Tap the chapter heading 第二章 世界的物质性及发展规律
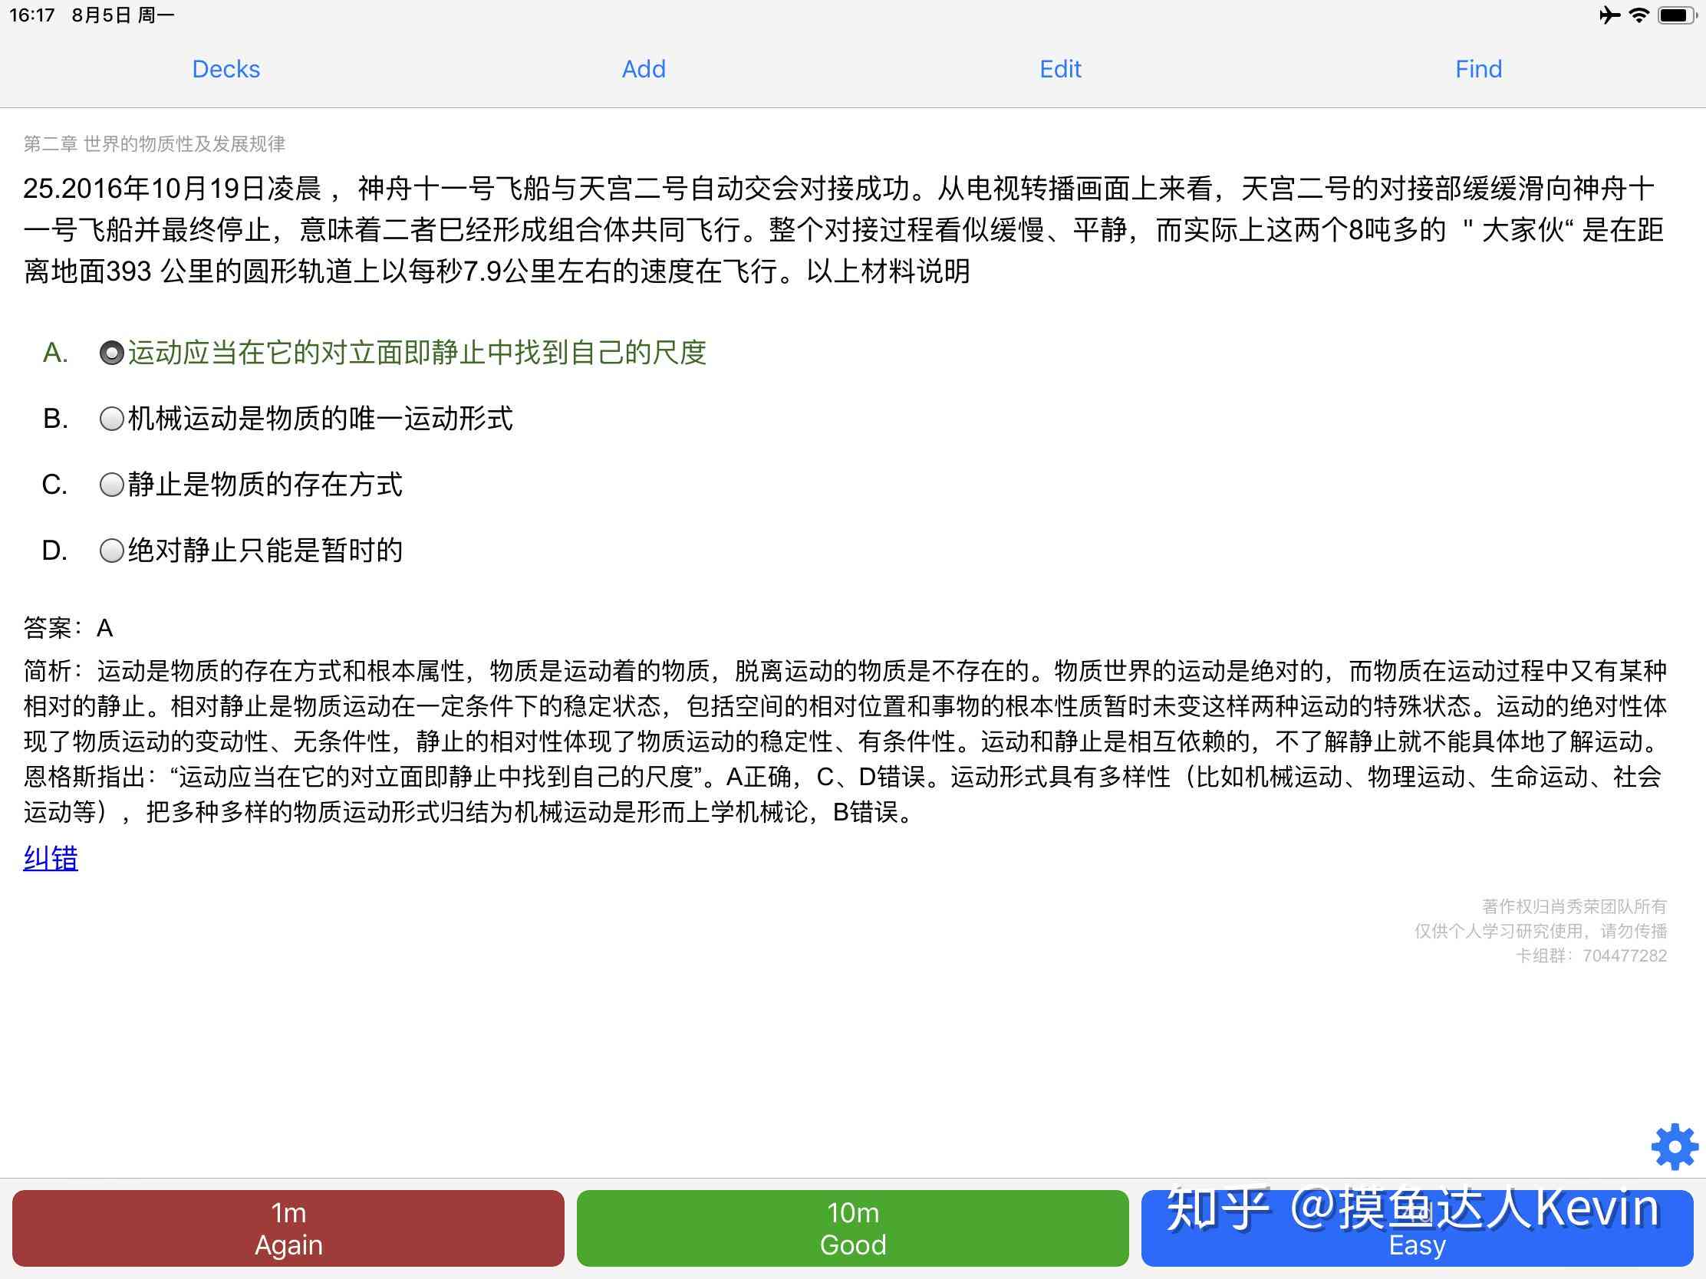1706x1279 pixels. (154, 143)
